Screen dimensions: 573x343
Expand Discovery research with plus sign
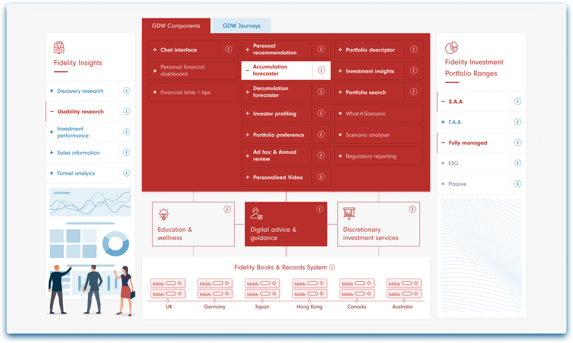tap(52, 91)
